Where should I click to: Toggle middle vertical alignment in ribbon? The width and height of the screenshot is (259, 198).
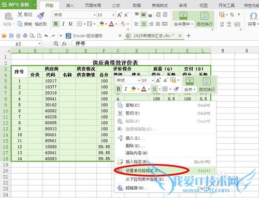click(x=143, y=15)
